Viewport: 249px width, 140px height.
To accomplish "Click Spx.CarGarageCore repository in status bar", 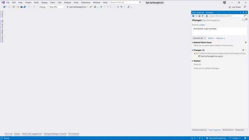I will (216, 138).
